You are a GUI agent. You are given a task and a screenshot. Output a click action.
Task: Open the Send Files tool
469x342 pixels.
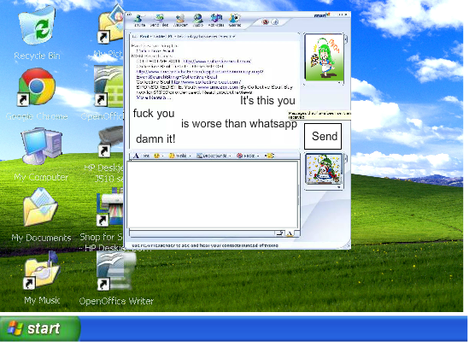(159, 21)
